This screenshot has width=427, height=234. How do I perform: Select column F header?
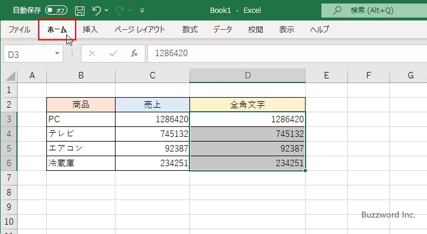(368, 75)
